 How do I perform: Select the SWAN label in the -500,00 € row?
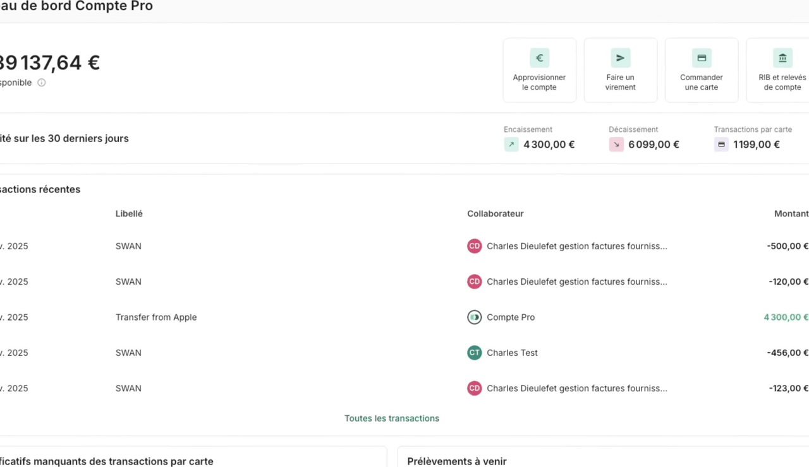pos(128,246)
